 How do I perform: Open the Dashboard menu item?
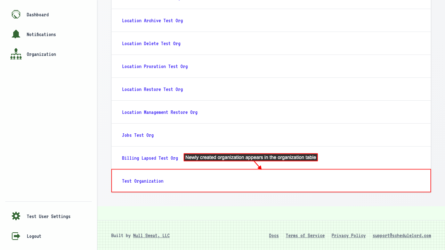pyautogui.click(x=38, y=15)
